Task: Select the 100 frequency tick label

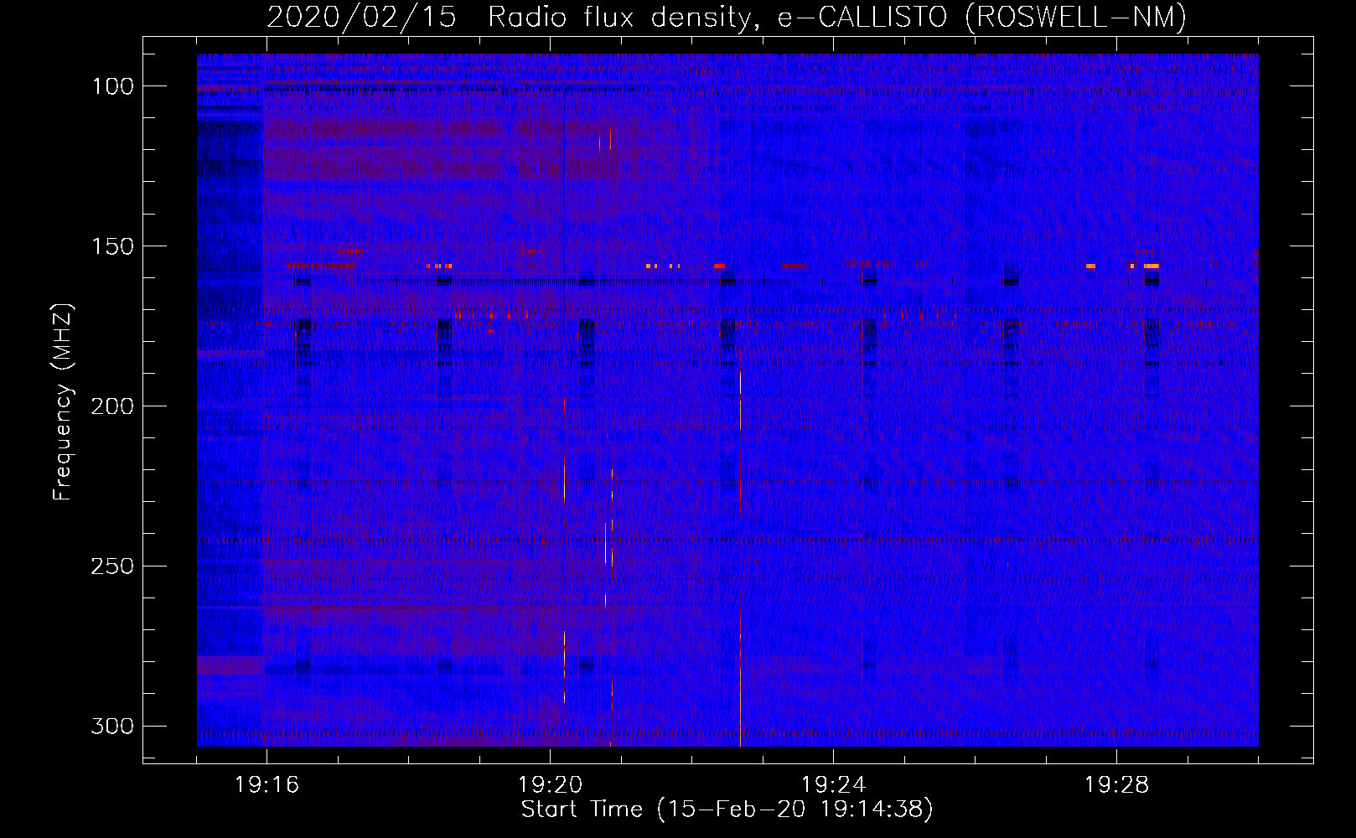Action: [112, 86]
